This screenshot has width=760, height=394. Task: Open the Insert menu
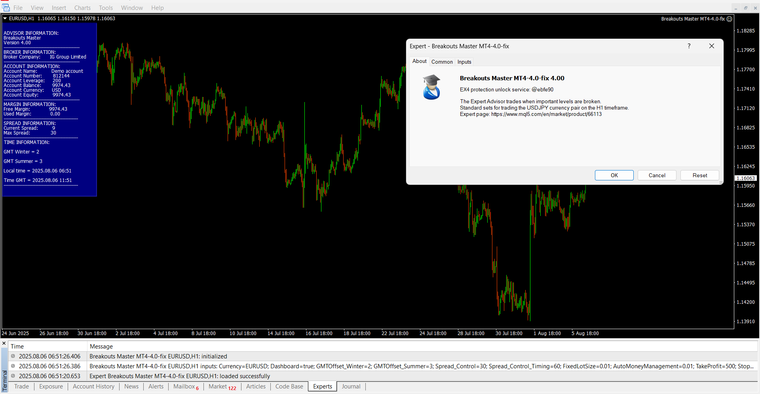point(59,8)
